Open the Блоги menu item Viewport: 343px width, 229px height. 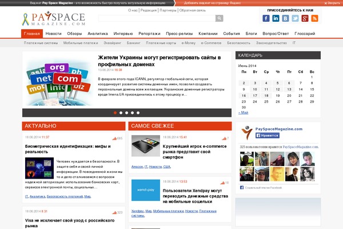coord(251,34)
